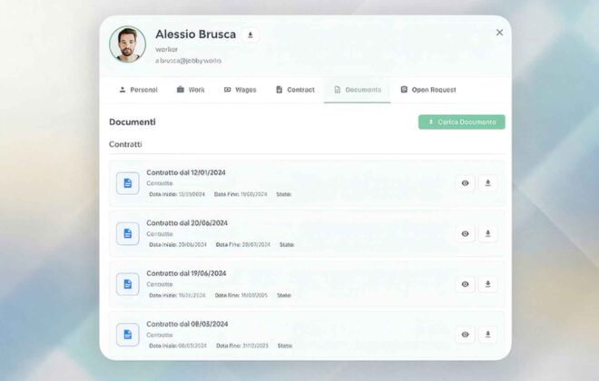The width and height of the screenshot is (599, 381).
Task: Download the contract from 12/01/2024
Action: click(488, 183)
